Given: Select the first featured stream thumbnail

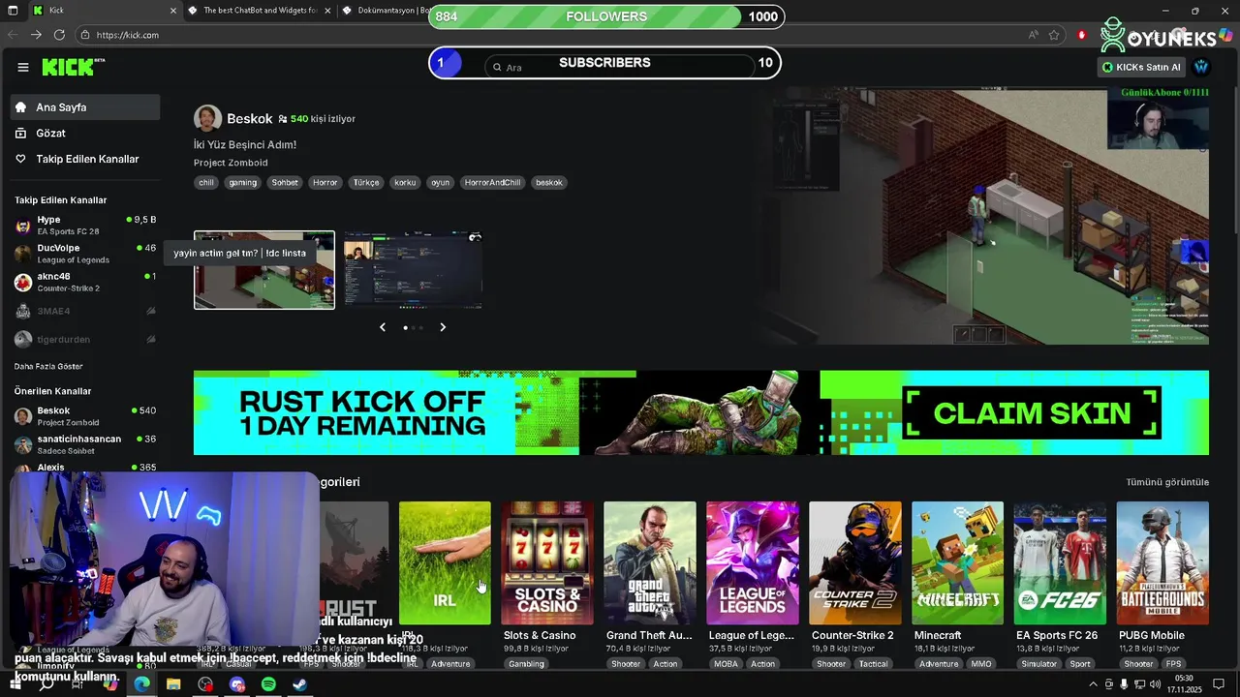Looking at the screenshot, I should [x=264, y=270].
